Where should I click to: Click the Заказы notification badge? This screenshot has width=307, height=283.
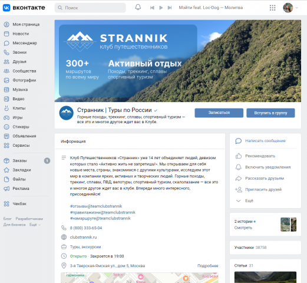click(47, 161)
